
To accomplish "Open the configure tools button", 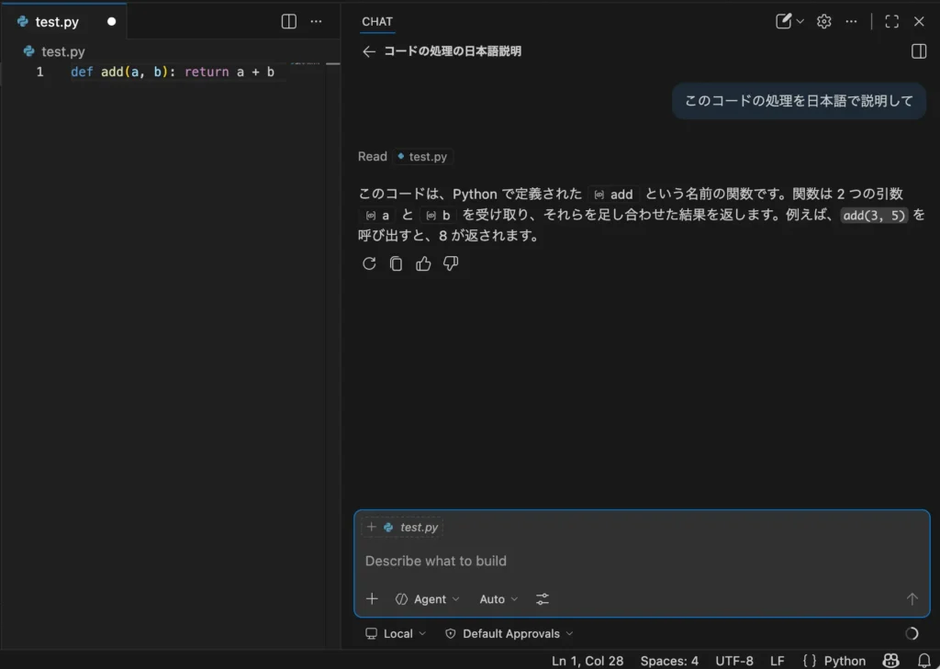I will tap(543, 599).
